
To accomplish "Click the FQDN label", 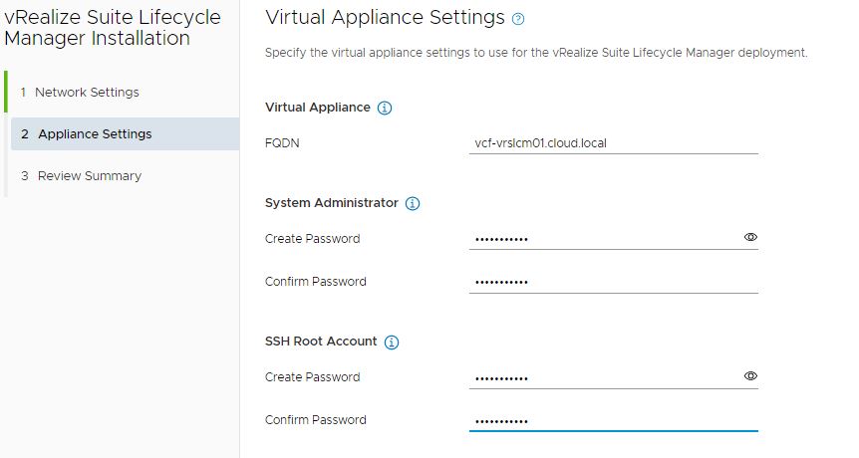I will tap(282, 143).
